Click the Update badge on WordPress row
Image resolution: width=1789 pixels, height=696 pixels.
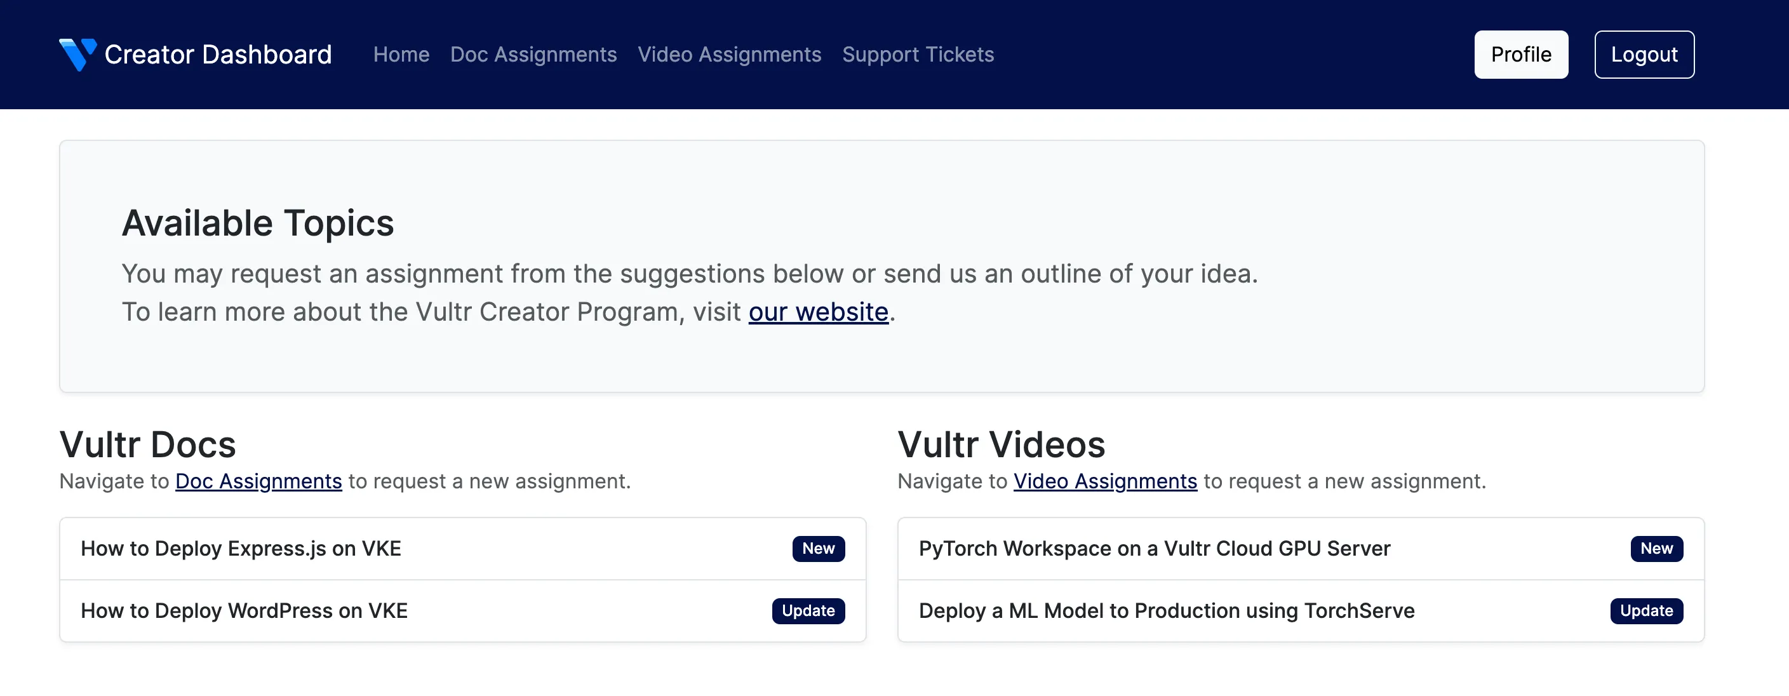(x=808, y=610)
